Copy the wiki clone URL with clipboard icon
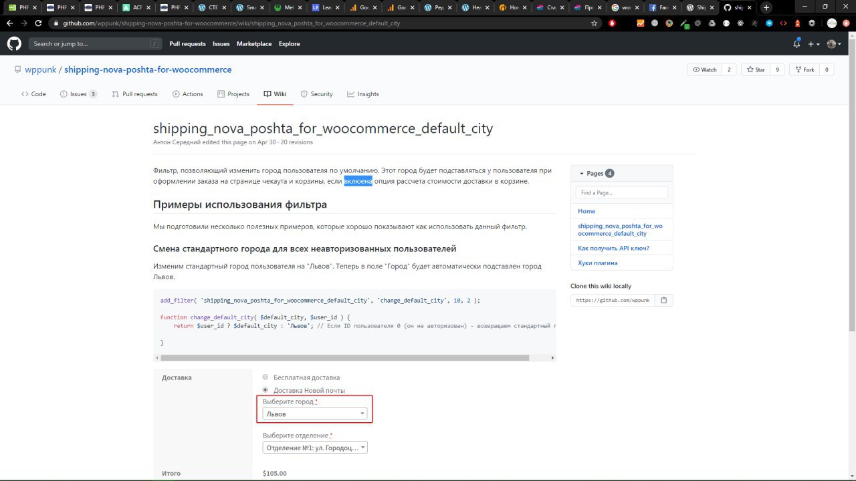Image resolution: width=856 pixels, height=481 pixels. (x=663, y=301)
